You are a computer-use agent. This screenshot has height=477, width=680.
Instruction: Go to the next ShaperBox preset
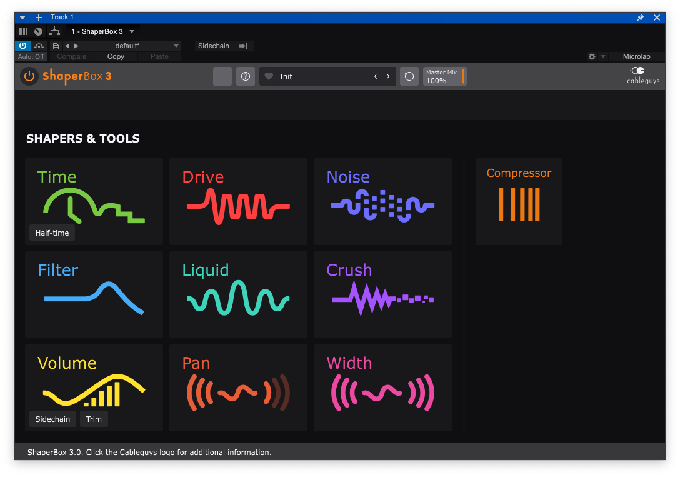[x=387, y=76]
